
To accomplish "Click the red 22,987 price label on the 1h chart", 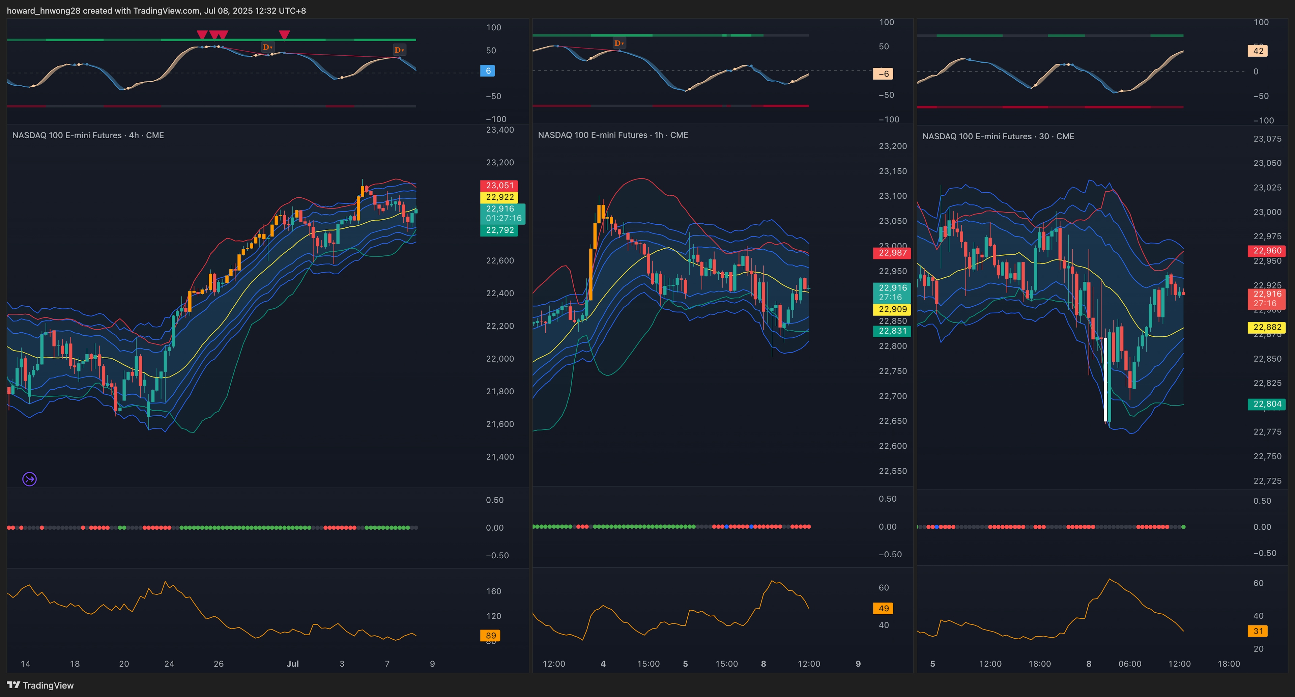I will pyautogui.click(x=892, y=253).
